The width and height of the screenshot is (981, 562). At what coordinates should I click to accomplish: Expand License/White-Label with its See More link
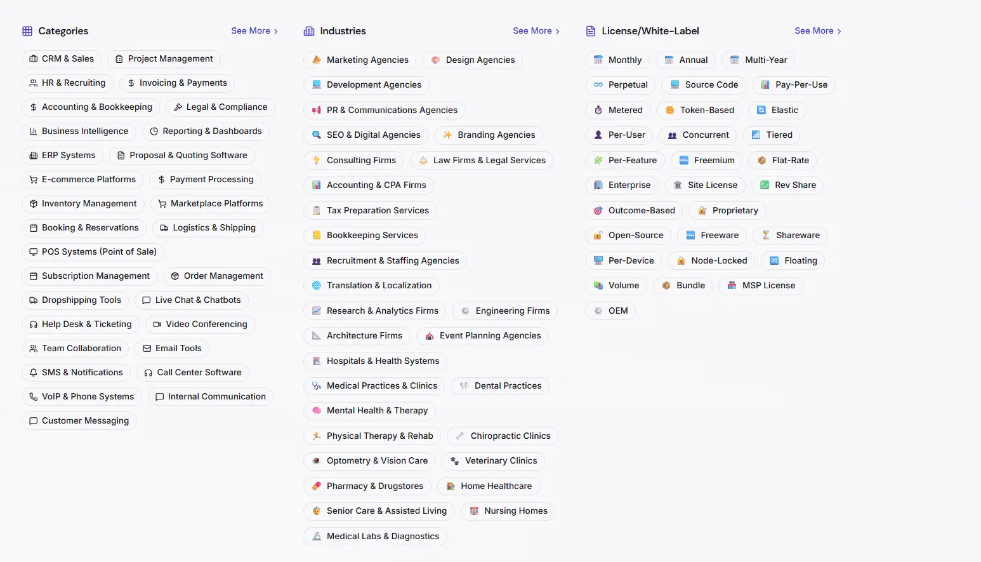point(818,30)
